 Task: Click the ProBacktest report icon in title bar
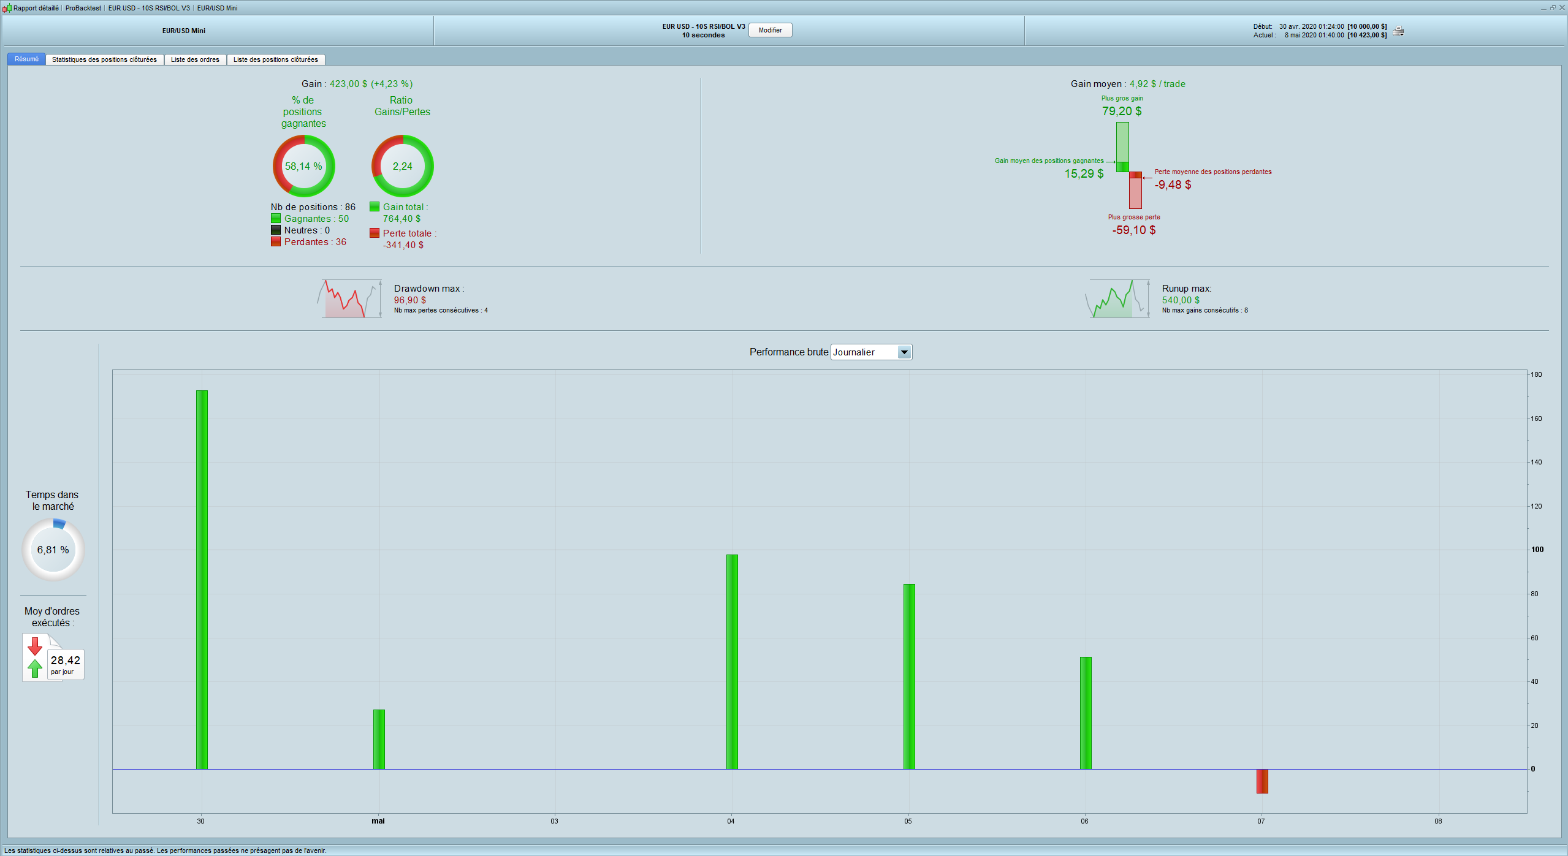pyautogui.click(x=7, y=8)
